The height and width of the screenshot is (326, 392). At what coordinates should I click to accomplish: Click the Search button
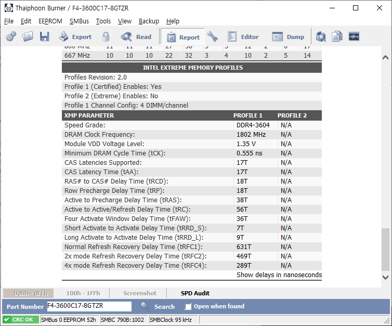pyautogui.click(x=157, y=306)
